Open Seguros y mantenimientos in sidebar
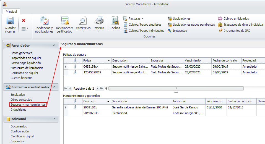Image resolution: width=265 pixels, height=144 pixels. click(x=28, y=105)
